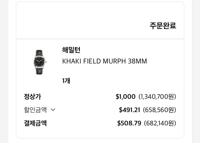Select the 1,340,700원 converted regular price

[x=157, y=97]
